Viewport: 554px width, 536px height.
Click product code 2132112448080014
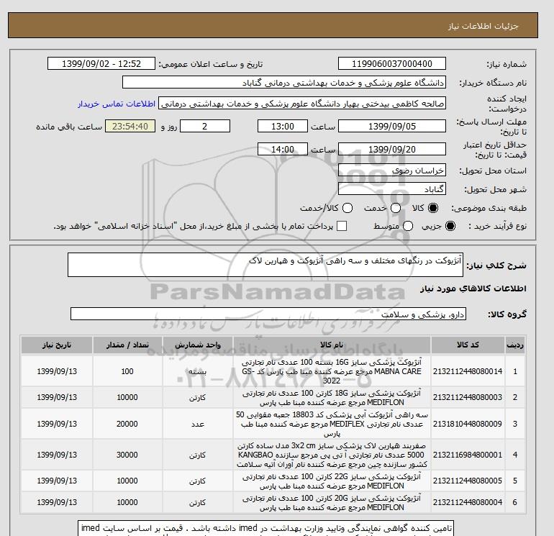coord(468,371)
